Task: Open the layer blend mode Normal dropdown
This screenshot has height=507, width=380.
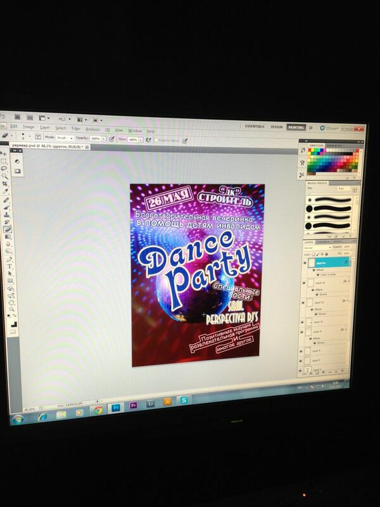Action: click(x=318, y=248)
